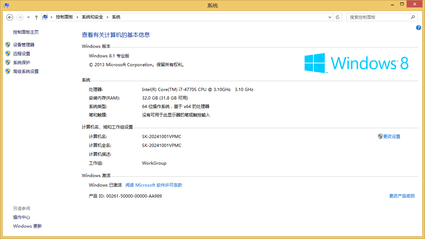
Task: Open 设备管理器 from the left sidebar
Action: (24, 45)
